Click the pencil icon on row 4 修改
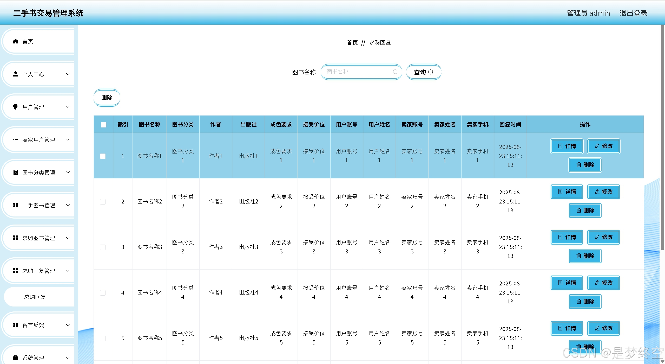Viewport: 665px width, 364px height. [597, 283]
